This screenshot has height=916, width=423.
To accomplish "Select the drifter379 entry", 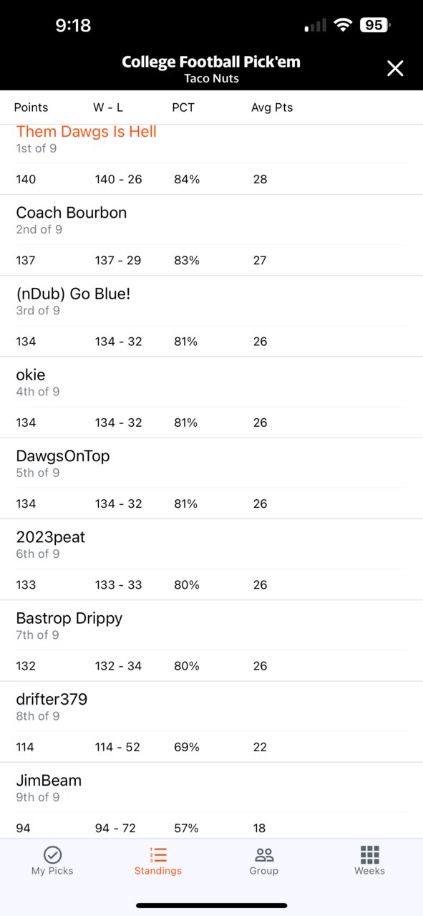I will coord(211,721).
